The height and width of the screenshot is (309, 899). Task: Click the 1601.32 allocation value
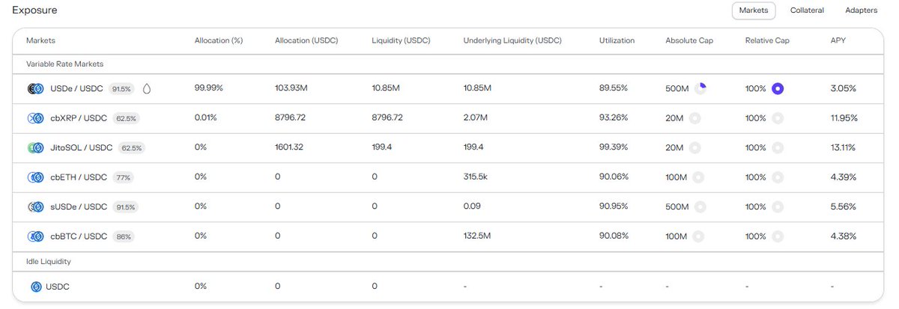pyautogui.click(x=289, y=148)
